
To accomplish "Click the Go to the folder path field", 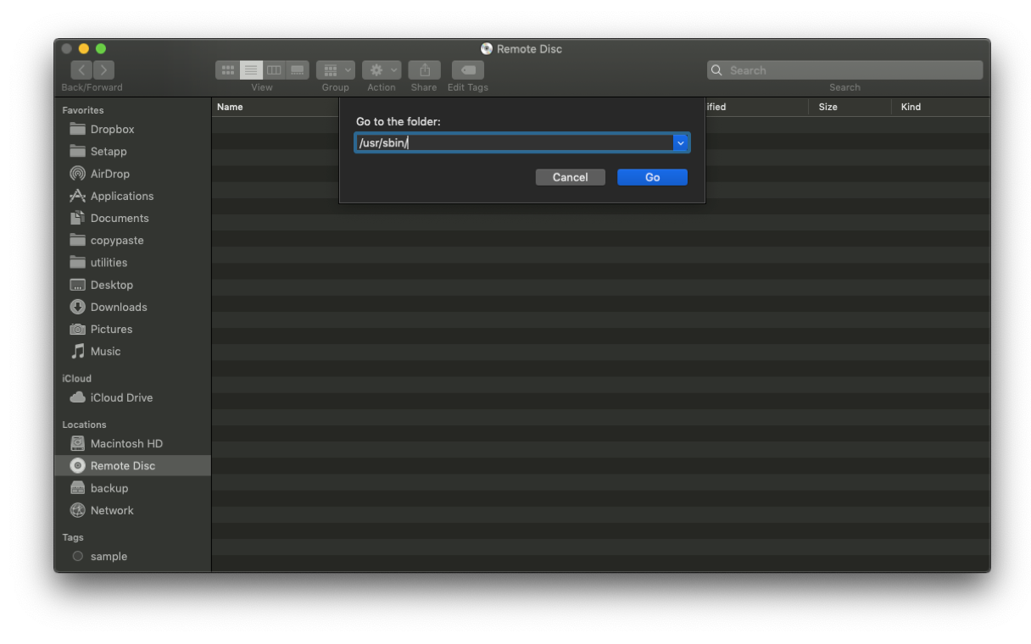I will [514, 143].
